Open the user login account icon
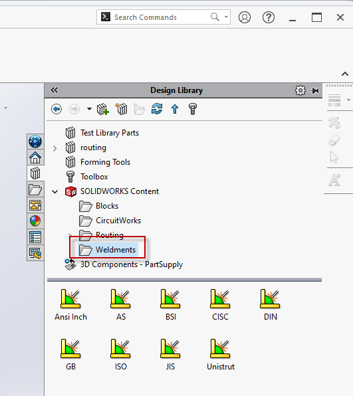Image resolution: width=353 pixels, height=396 pixels. [x=245, y=17]
